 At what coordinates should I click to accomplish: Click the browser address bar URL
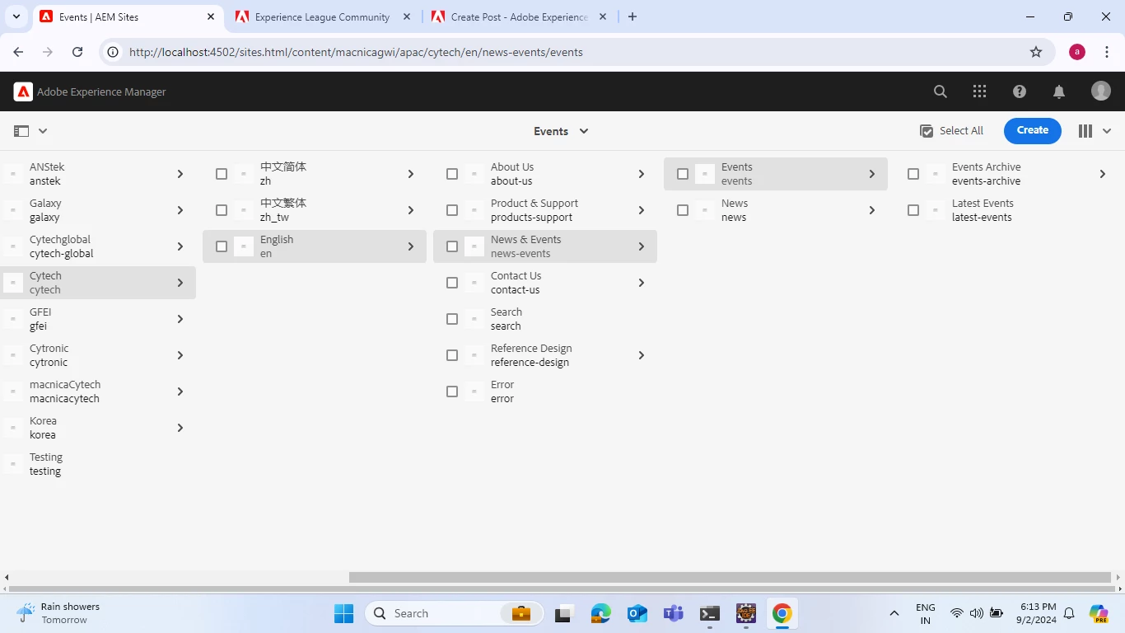click(x=356, y=52)
